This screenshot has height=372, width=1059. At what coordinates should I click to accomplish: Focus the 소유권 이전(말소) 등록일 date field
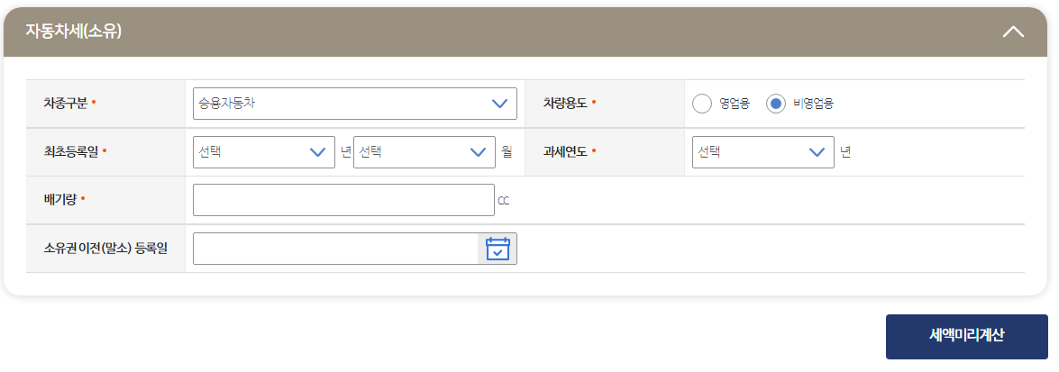tap(335, 249)
